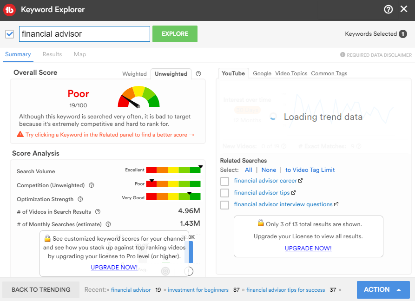
Task: Open the Google trends tab
Action: (262, 73)
